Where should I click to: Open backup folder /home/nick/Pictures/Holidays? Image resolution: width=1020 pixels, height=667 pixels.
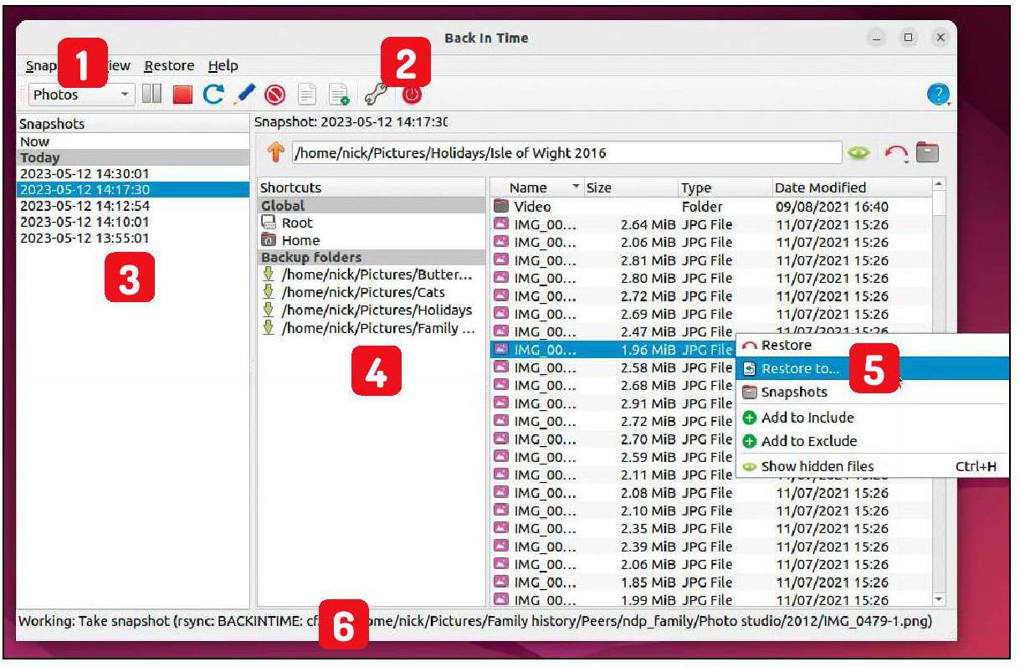pyautogui.click(x=372, y=310)
